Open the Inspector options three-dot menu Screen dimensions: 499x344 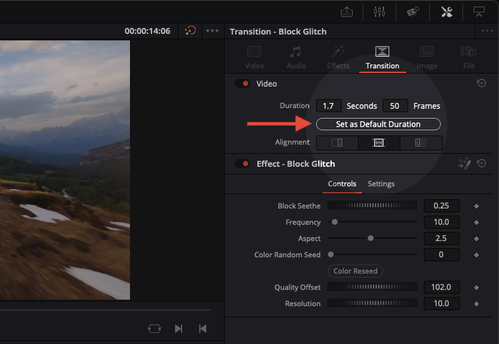487,31
